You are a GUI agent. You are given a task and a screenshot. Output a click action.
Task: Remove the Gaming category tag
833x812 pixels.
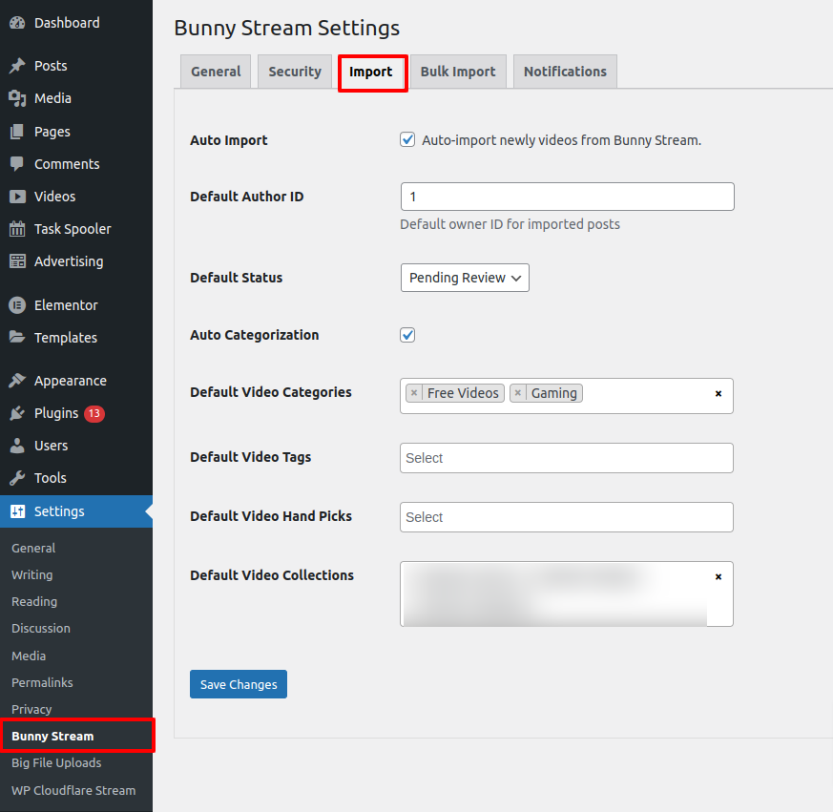pos(517,393)
